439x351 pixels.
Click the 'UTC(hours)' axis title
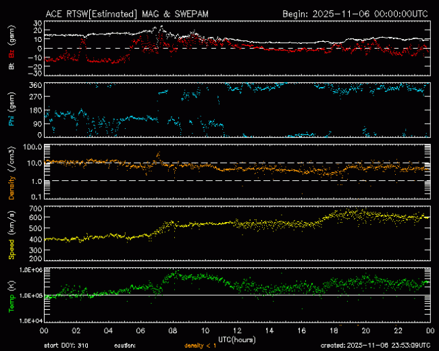pos(237,340)
